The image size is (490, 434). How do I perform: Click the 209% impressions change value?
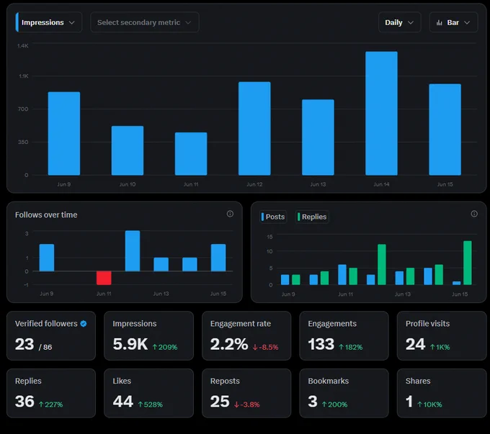pyautogui.click(x=165, y=347)
